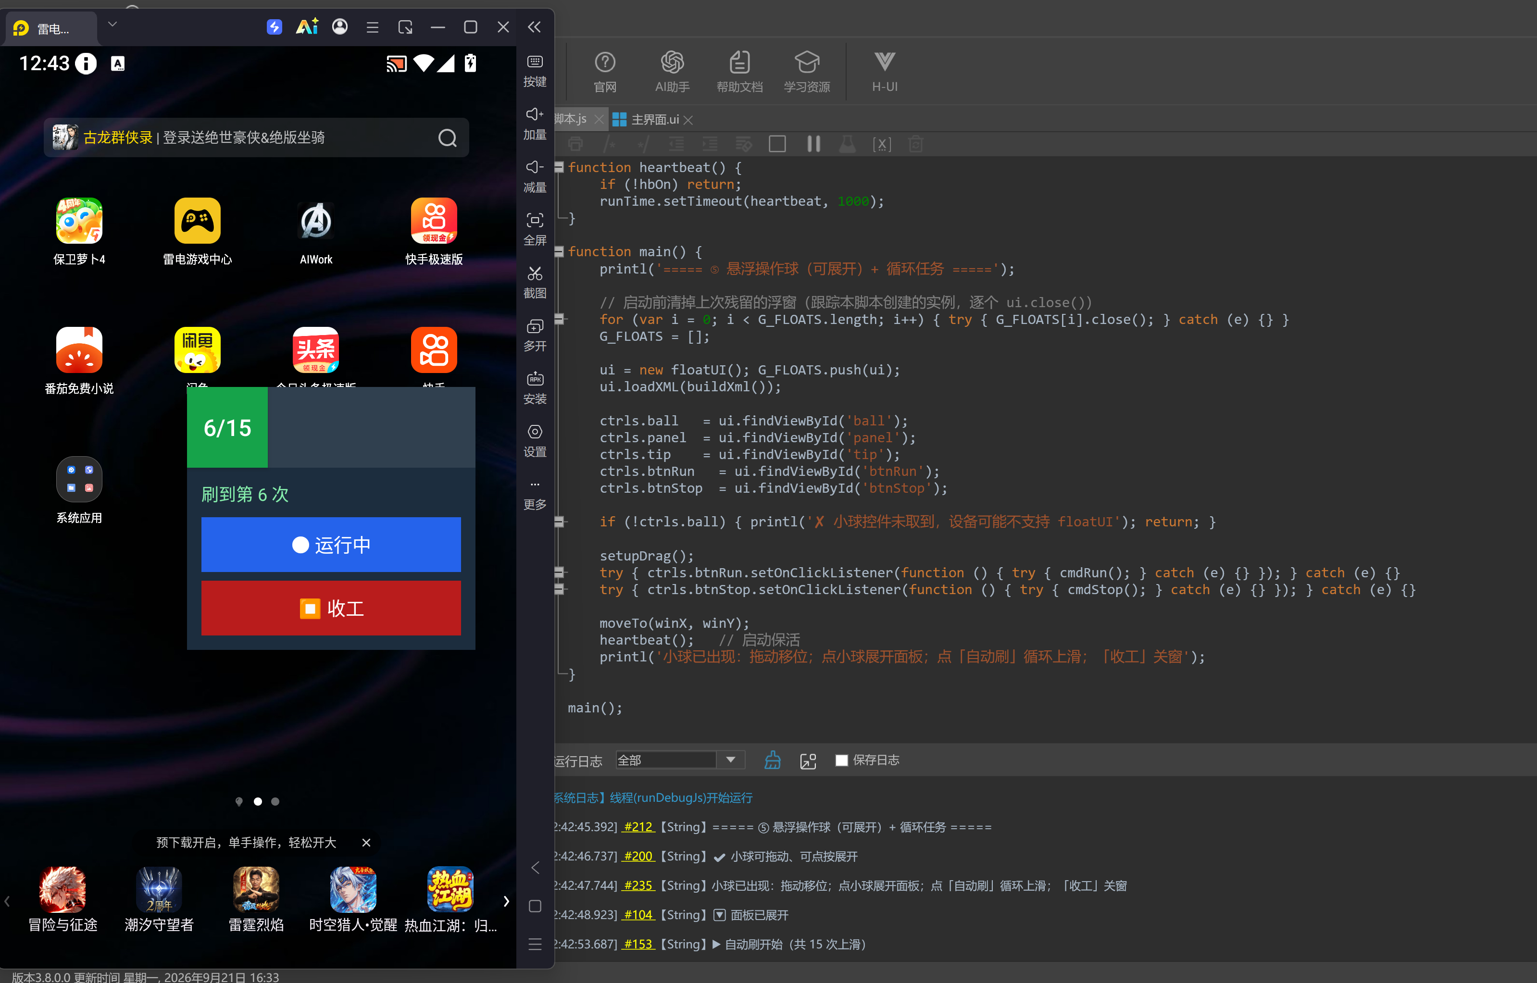Close the 主界面.ui tab

(688, 120)
